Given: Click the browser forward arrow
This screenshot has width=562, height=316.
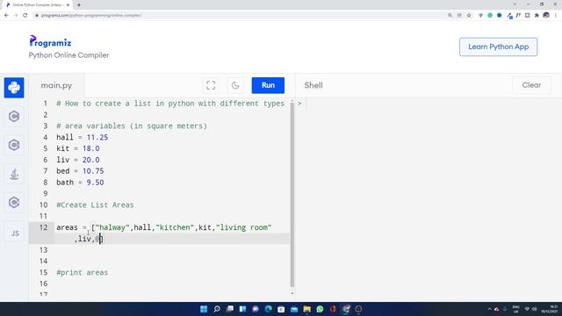Looking at the screenshot, I should [x=16, y=16].
